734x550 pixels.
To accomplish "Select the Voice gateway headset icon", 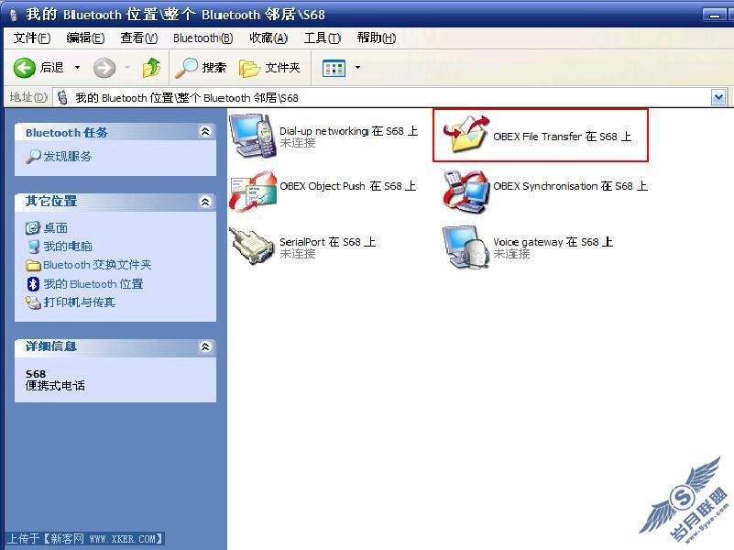I will click(466, 247).
